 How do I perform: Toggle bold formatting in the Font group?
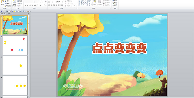(25, 5)
